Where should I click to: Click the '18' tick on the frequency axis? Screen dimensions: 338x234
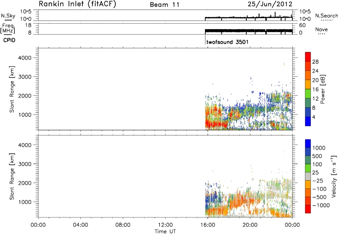(x=28, y=25)
